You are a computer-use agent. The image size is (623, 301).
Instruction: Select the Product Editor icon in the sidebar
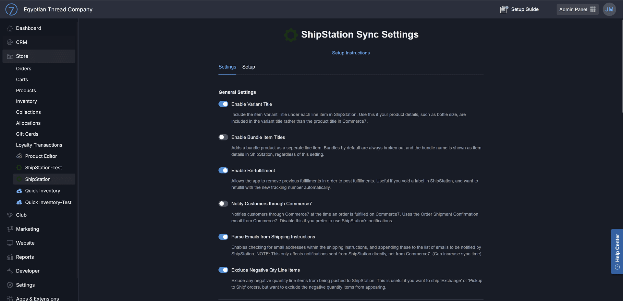pos(19,156)
